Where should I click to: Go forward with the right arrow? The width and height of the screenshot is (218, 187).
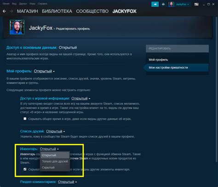point(11,11)
